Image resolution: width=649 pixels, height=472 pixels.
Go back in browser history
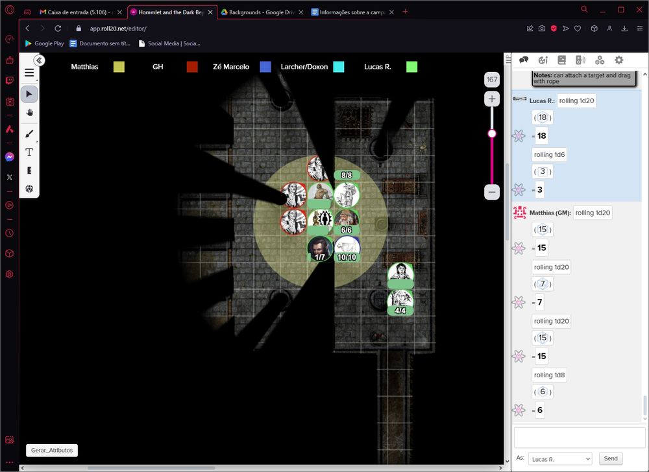coord(27,28)
